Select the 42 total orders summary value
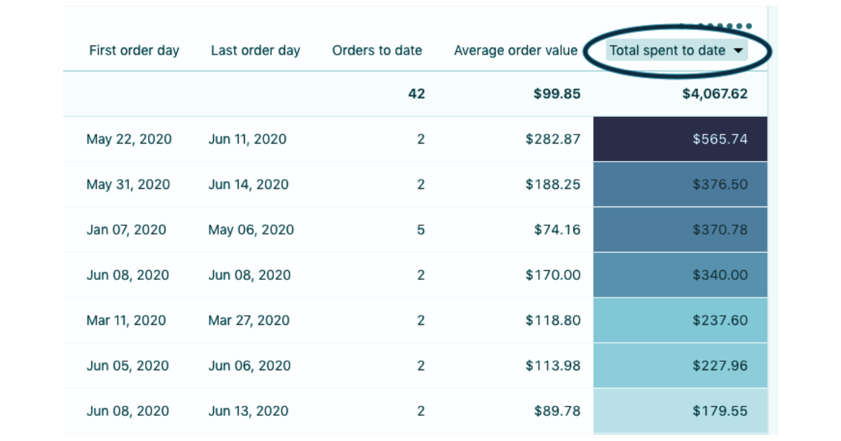This screenshot has height=441, width=841. (x=416, y=94)
